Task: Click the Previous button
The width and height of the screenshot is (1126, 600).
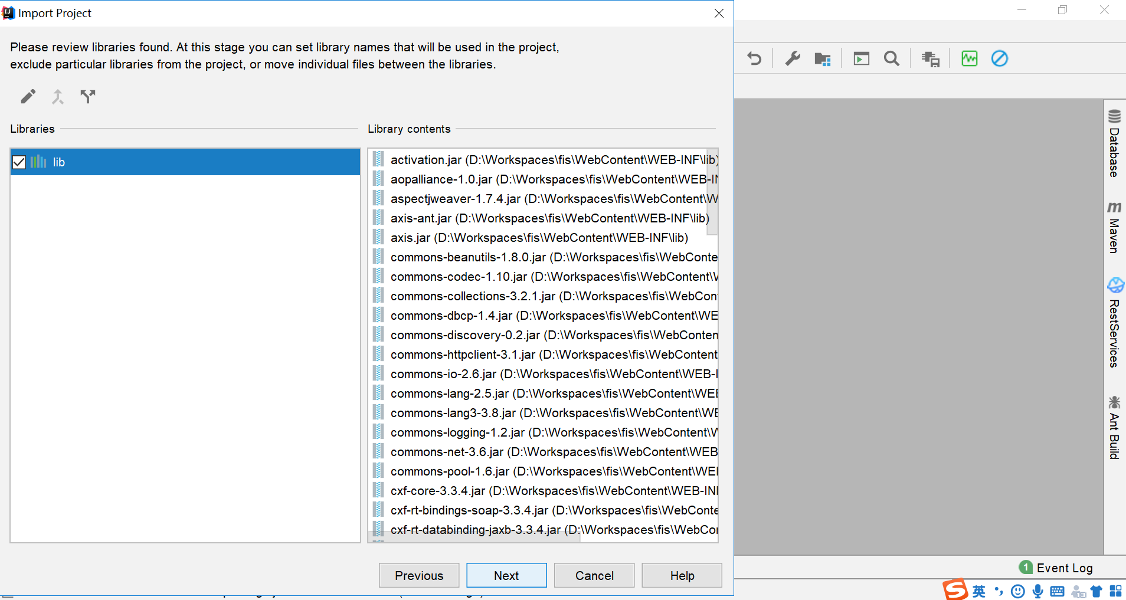Action: coord(419,575)
